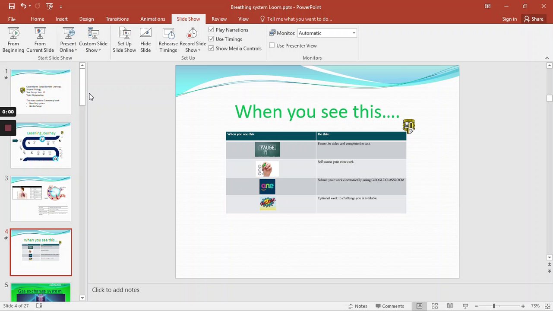Toggle Use Timings checkbox
The height and width of the screenshot is (311, 553).
point(211,39)
